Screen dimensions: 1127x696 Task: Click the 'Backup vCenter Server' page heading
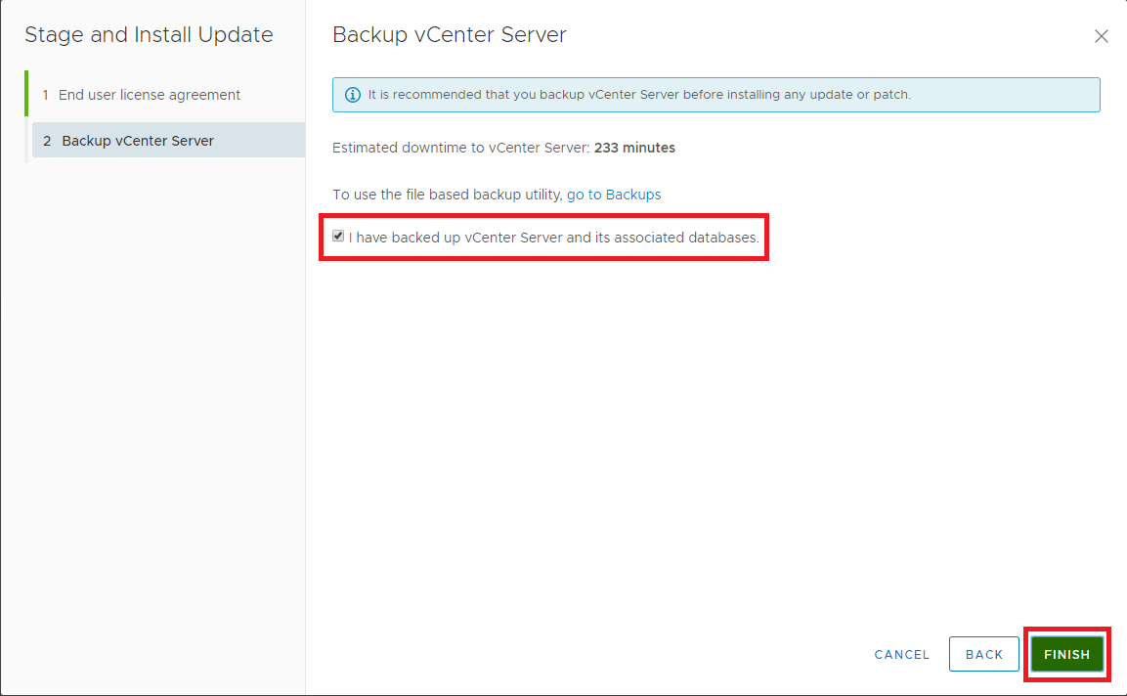pos(450,35)
